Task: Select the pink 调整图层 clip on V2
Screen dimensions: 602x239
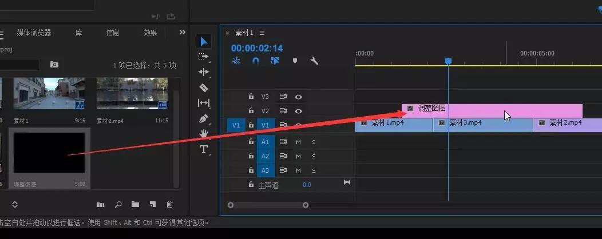Action: pos(492,111)
